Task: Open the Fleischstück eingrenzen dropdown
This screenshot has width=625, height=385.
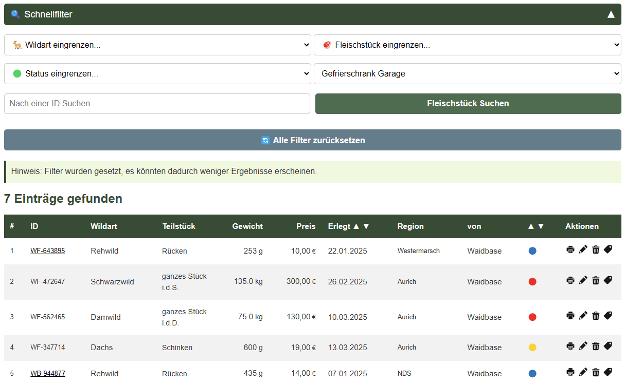Action: coord(468,45)
